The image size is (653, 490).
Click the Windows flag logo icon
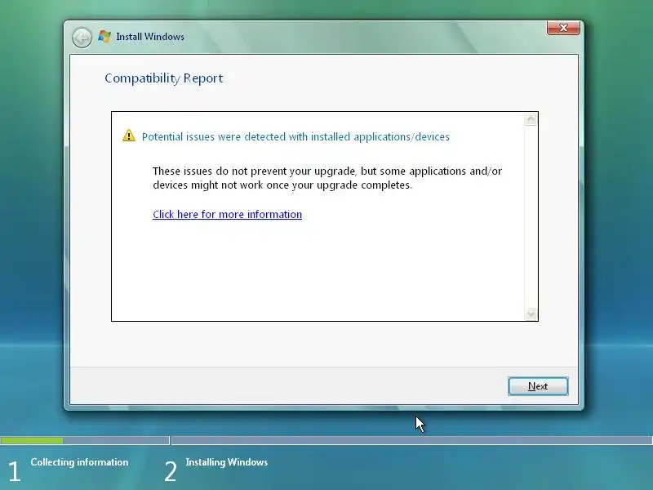(x=104, y=37)
